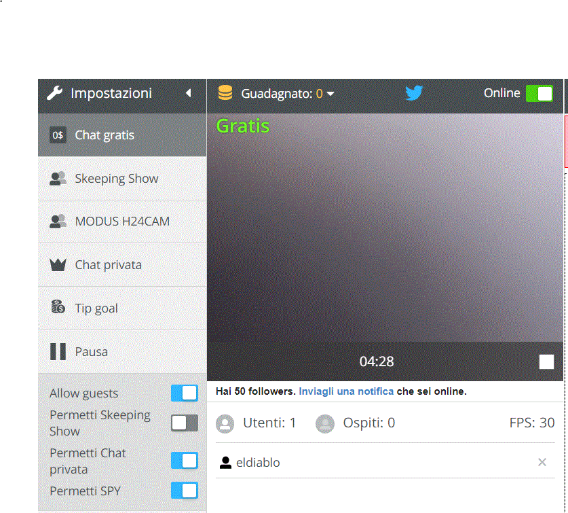Click the Utenti user avatar icon

(x=225, y=423)
